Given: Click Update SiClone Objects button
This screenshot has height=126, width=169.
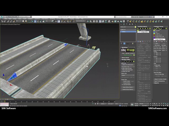Looking at the screenshot, I should 128,90.
